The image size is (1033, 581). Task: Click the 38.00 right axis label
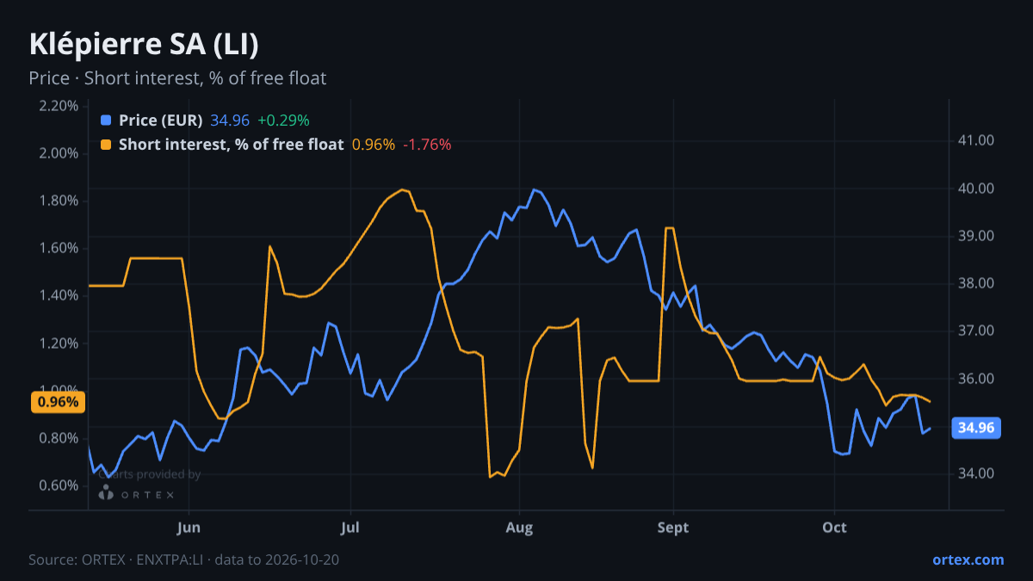click(x=976, y=283)
